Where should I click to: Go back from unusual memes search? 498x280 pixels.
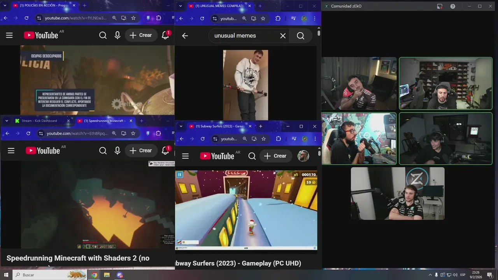(x=185, y=36)
